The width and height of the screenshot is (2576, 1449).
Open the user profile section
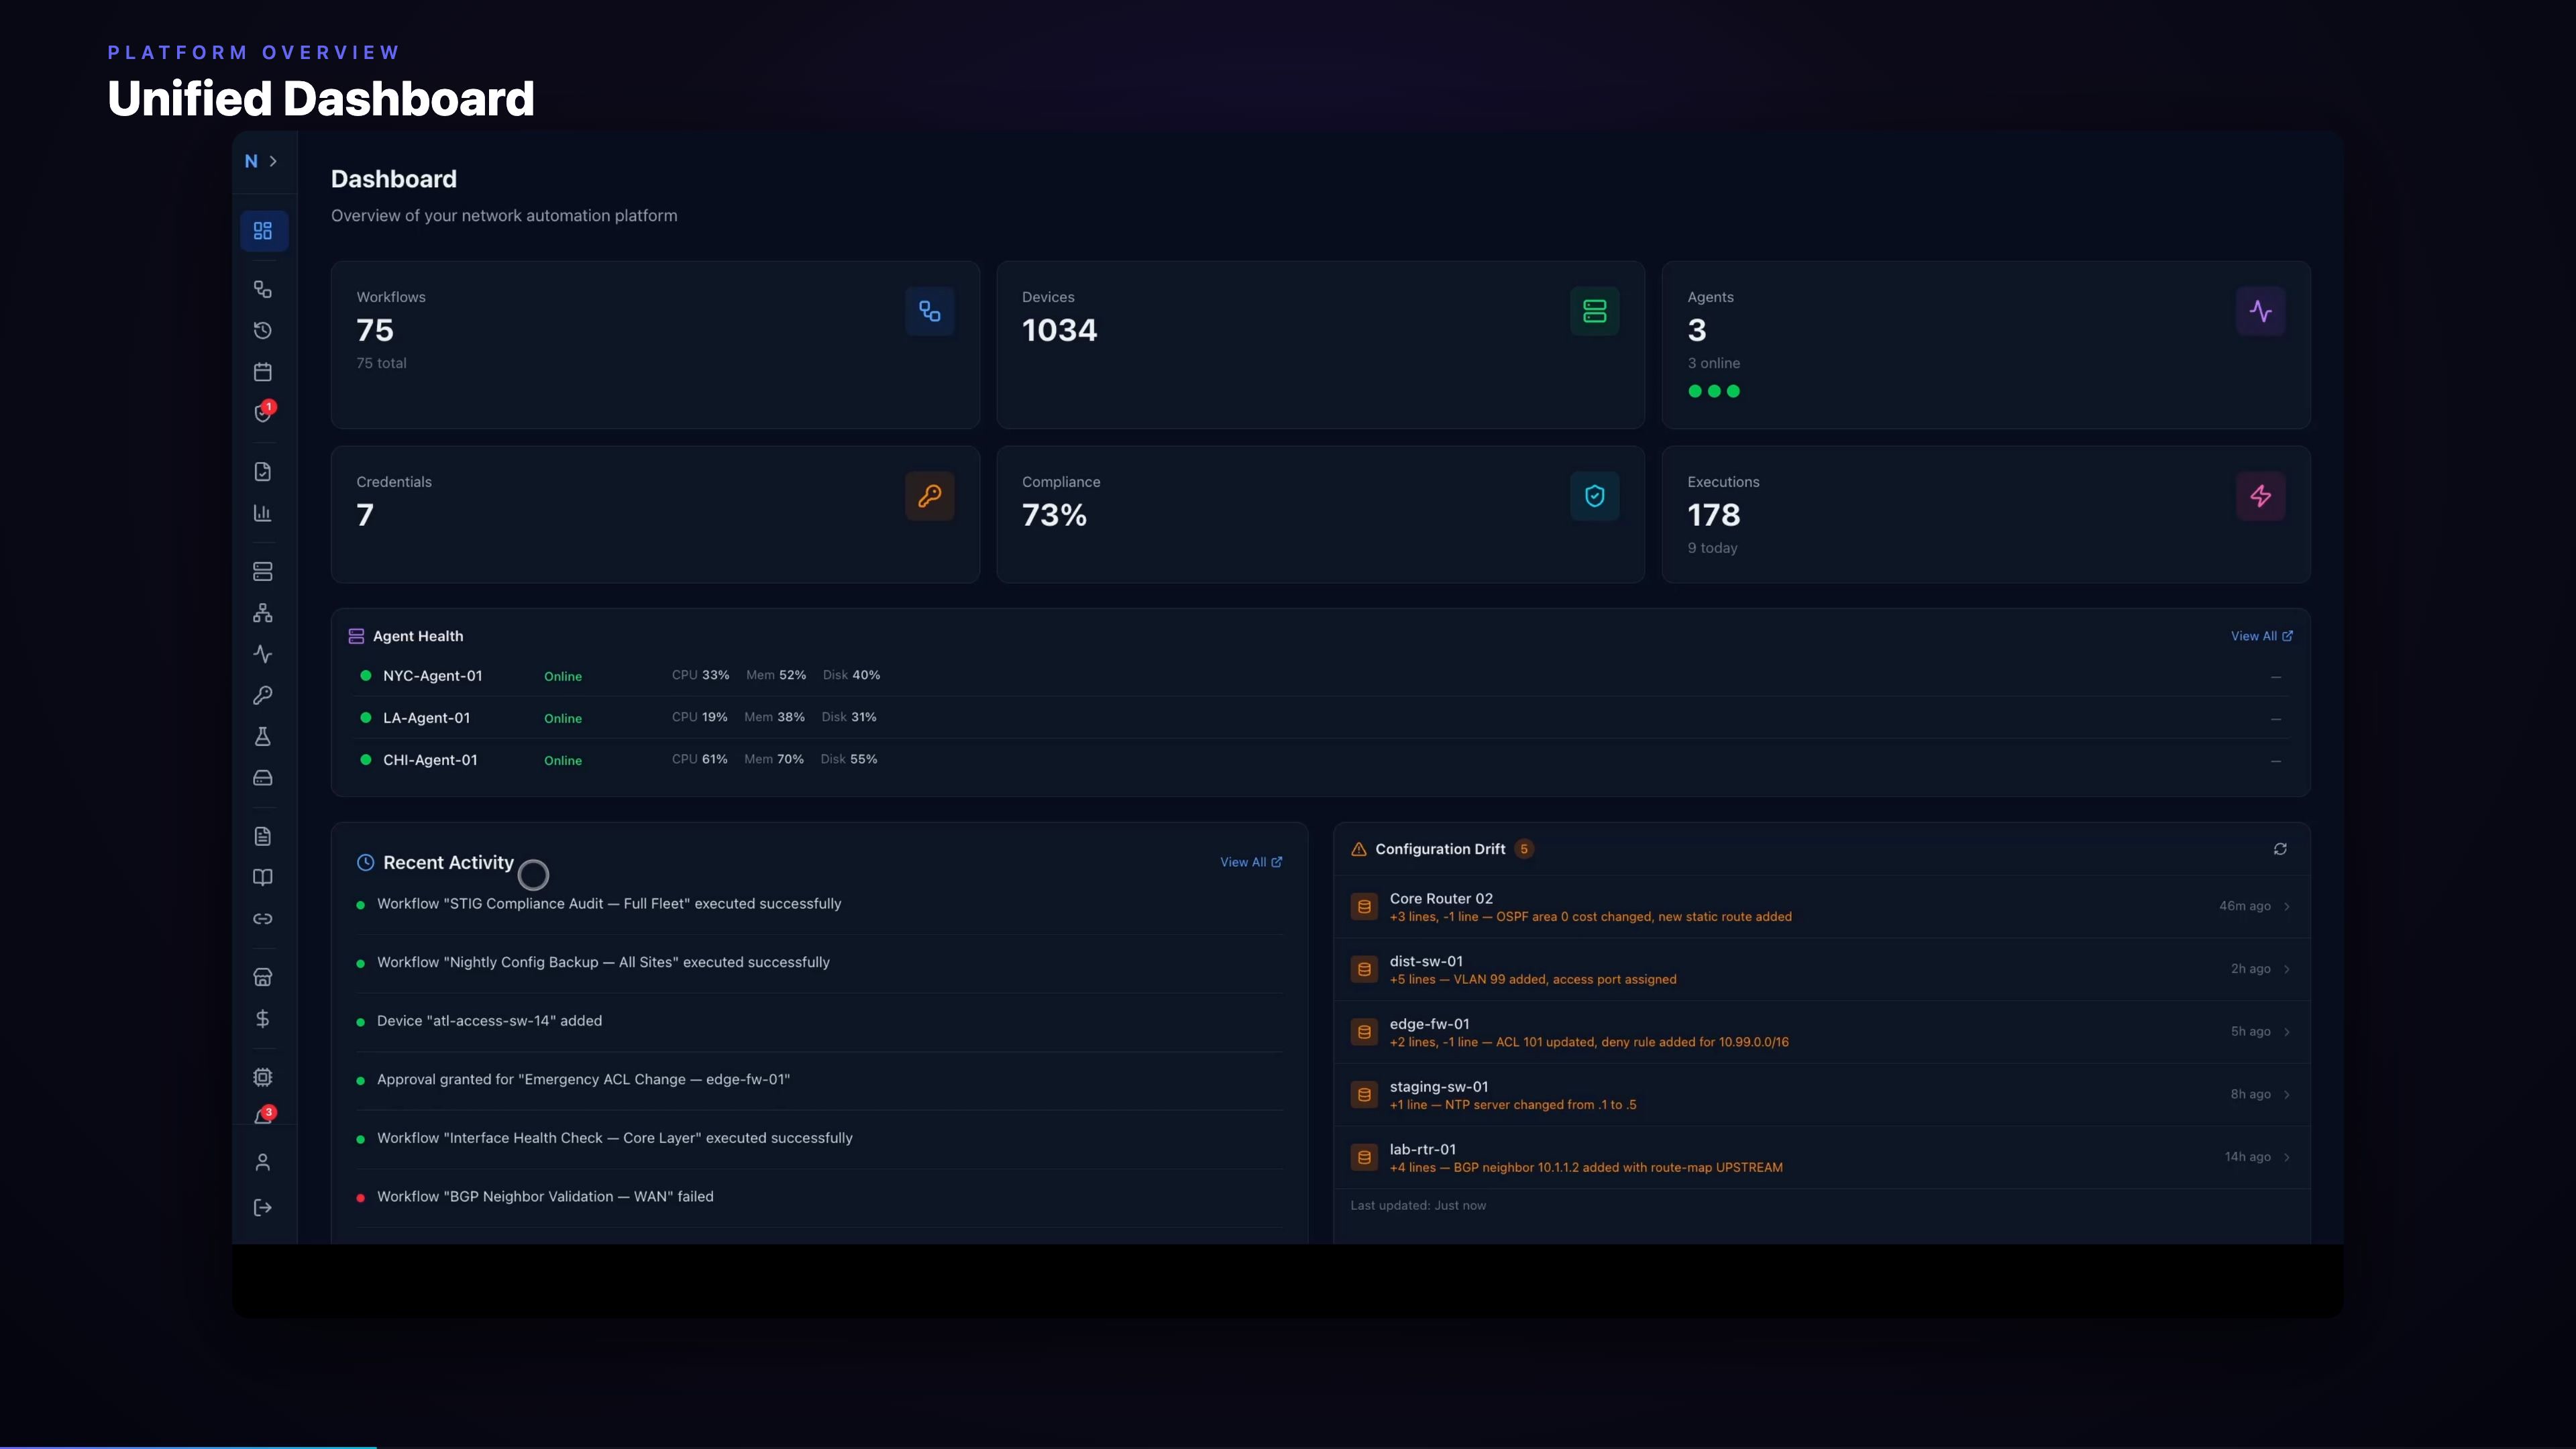pyautogui.click(x=263, y=1161)
